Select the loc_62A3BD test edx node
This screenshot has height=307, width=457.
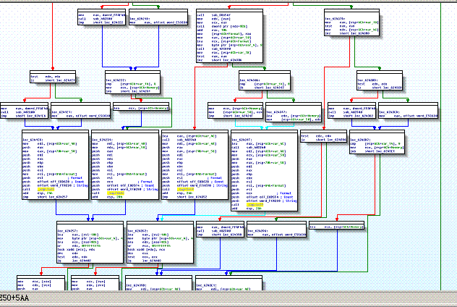[x=380, y=80]
